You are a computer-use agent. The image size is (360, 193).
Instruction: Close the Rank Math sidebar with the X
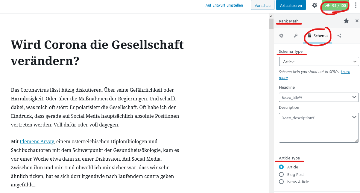pyautogui.click(x=357, y=21)
